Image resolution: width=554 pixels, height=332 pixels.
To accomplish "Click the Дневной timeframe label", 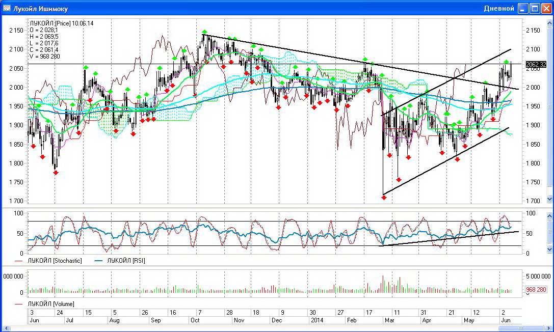I will pos(499,9).
